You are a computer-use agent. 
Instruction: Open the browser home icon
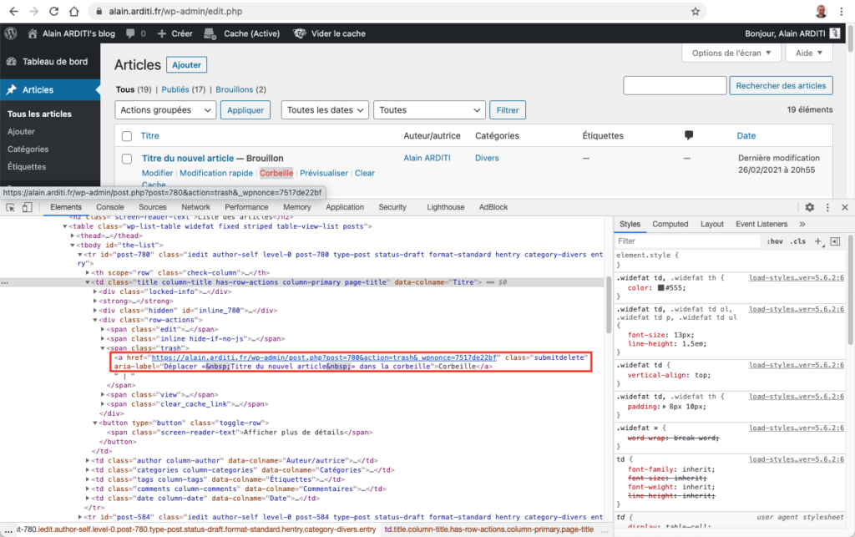[74, 12]
